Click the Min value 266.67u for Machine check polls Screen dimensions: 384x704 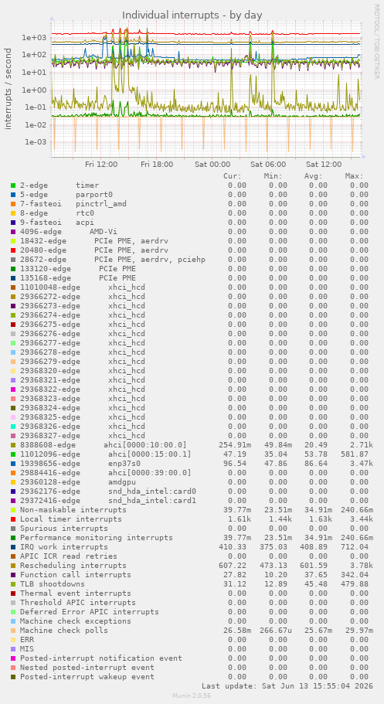coord(276,631)
